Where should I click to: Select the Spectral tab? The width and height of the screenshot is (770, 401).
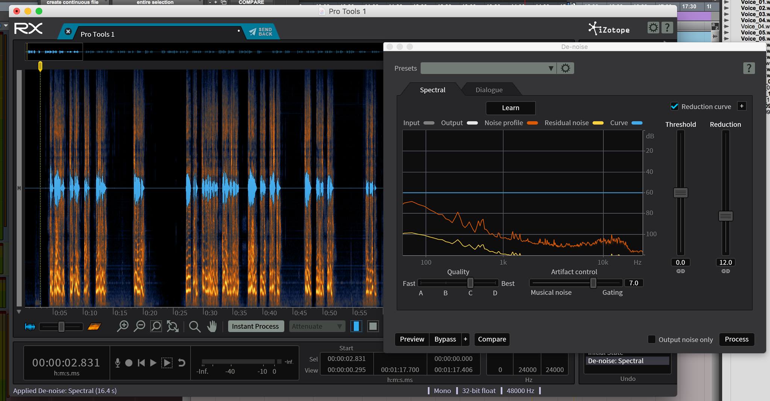pyautogui.click(x=432, y=90)
